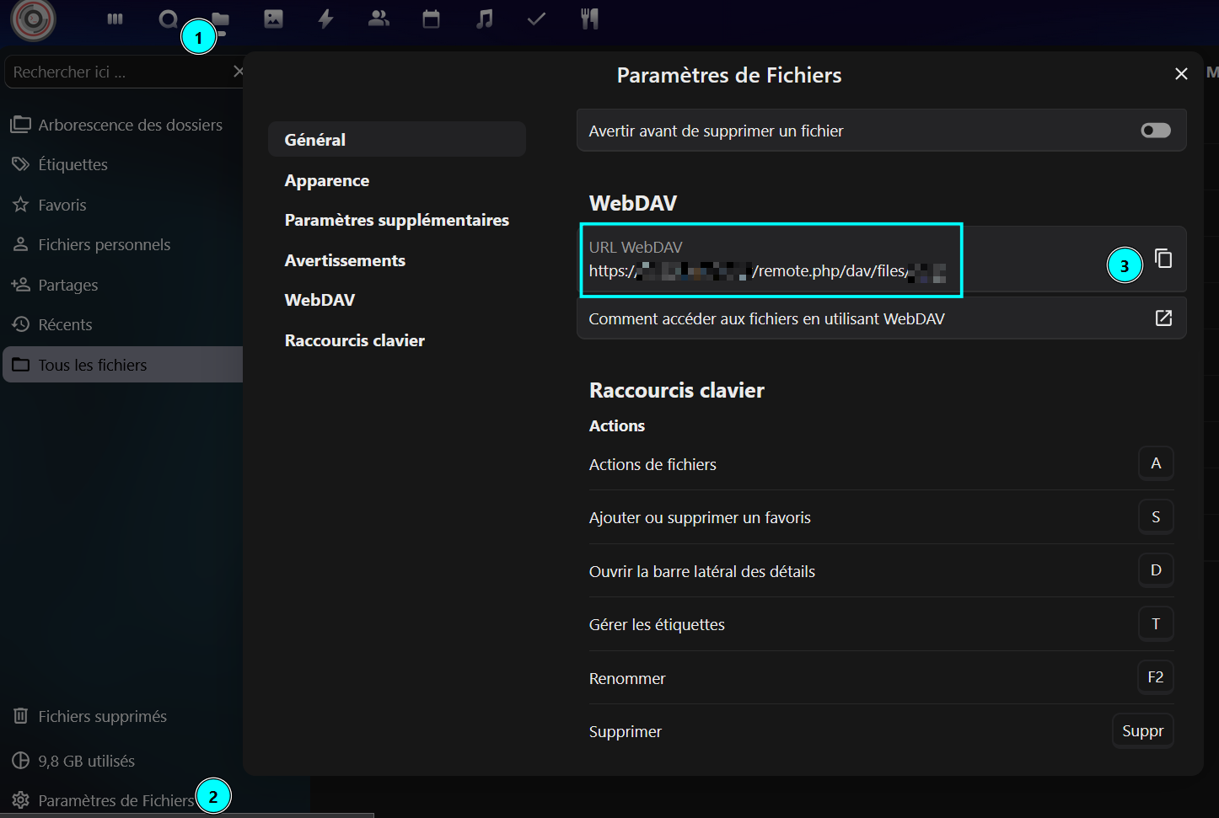Open the Cookbook fork and knife icon

[589, 19]
